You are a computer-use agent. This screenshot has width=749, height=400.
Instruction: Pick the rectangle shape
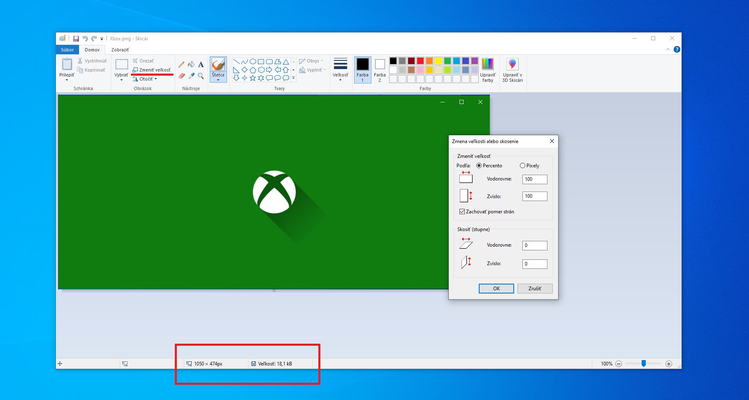tap(261, 62)
